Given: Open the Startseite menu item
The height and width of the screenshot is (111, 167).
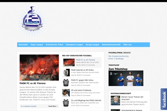Looking at the screenshot, I should (23, 45).
